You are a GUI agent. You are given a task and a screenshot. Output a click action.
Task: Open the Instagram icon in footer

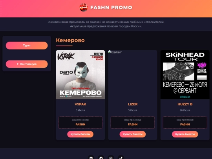[x=111, y=158]
